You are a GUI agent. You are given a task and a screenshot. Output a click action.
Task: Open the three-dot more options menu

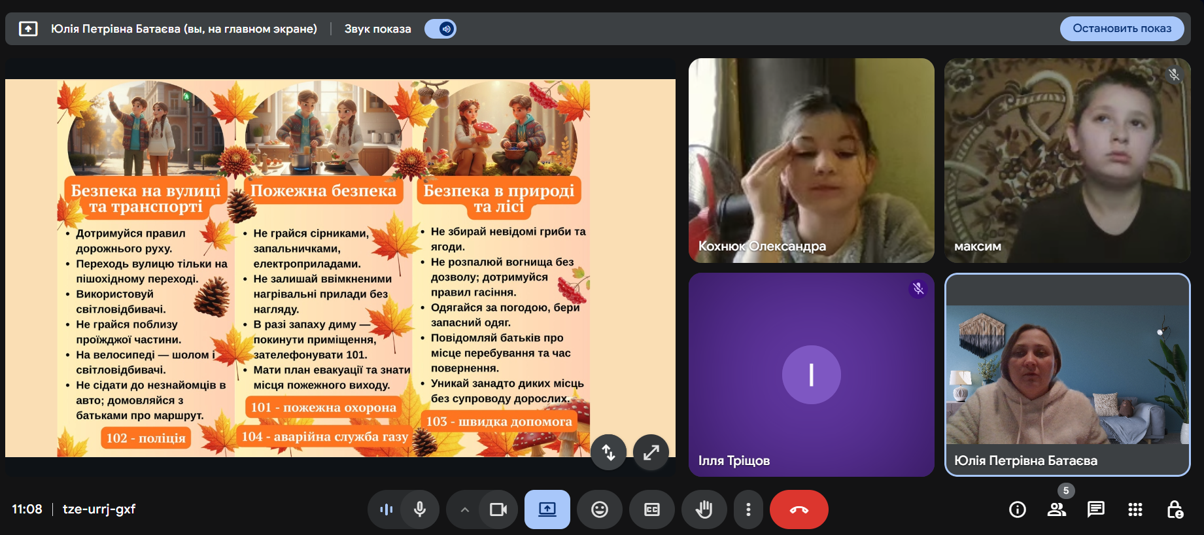[x=748, y=509]
